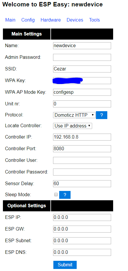The height and width of the screenshot is (271, 128).
Task: Open the Hardware page link
Action: (x=50, y=20)
